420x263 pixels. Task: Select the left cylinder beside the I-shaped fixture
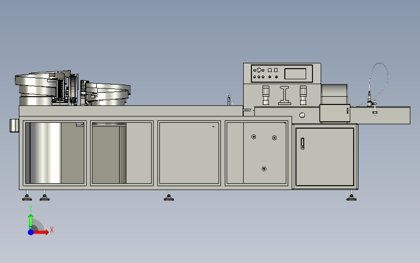(x=266, y=95)
